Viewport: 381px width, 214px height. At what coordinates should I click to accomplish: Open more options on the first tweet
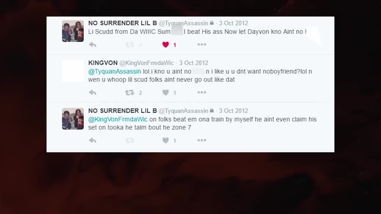pos(202,45)
